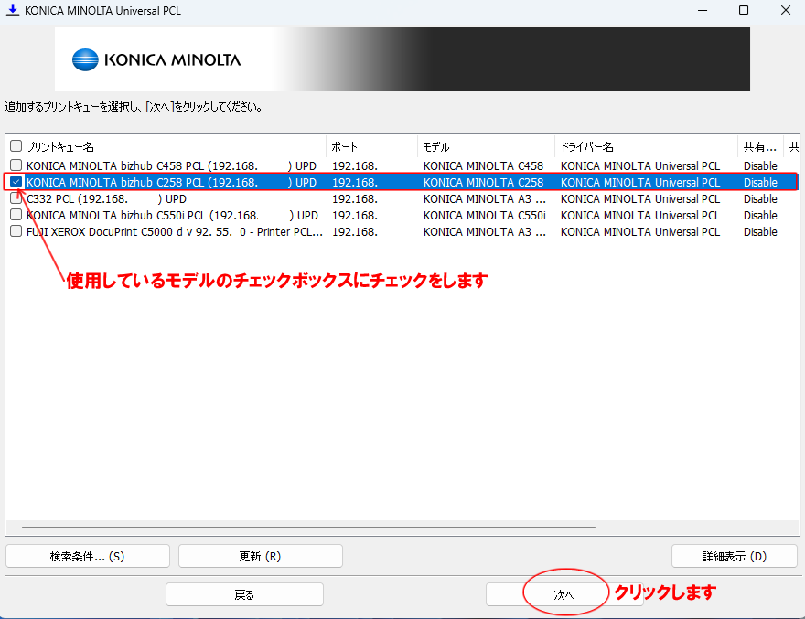Select the FUJI XEROX DocuPrint C5000 row name

click(175, 231)
